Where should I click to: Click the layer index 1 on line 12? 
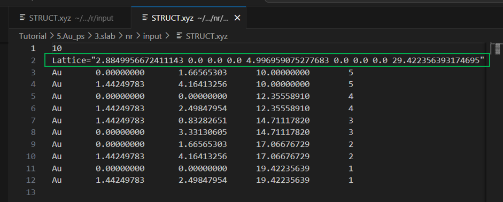(351, 180)
